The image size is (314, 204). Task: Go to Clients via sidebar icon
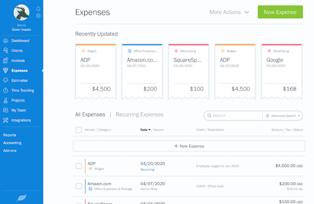pos(6,51)
